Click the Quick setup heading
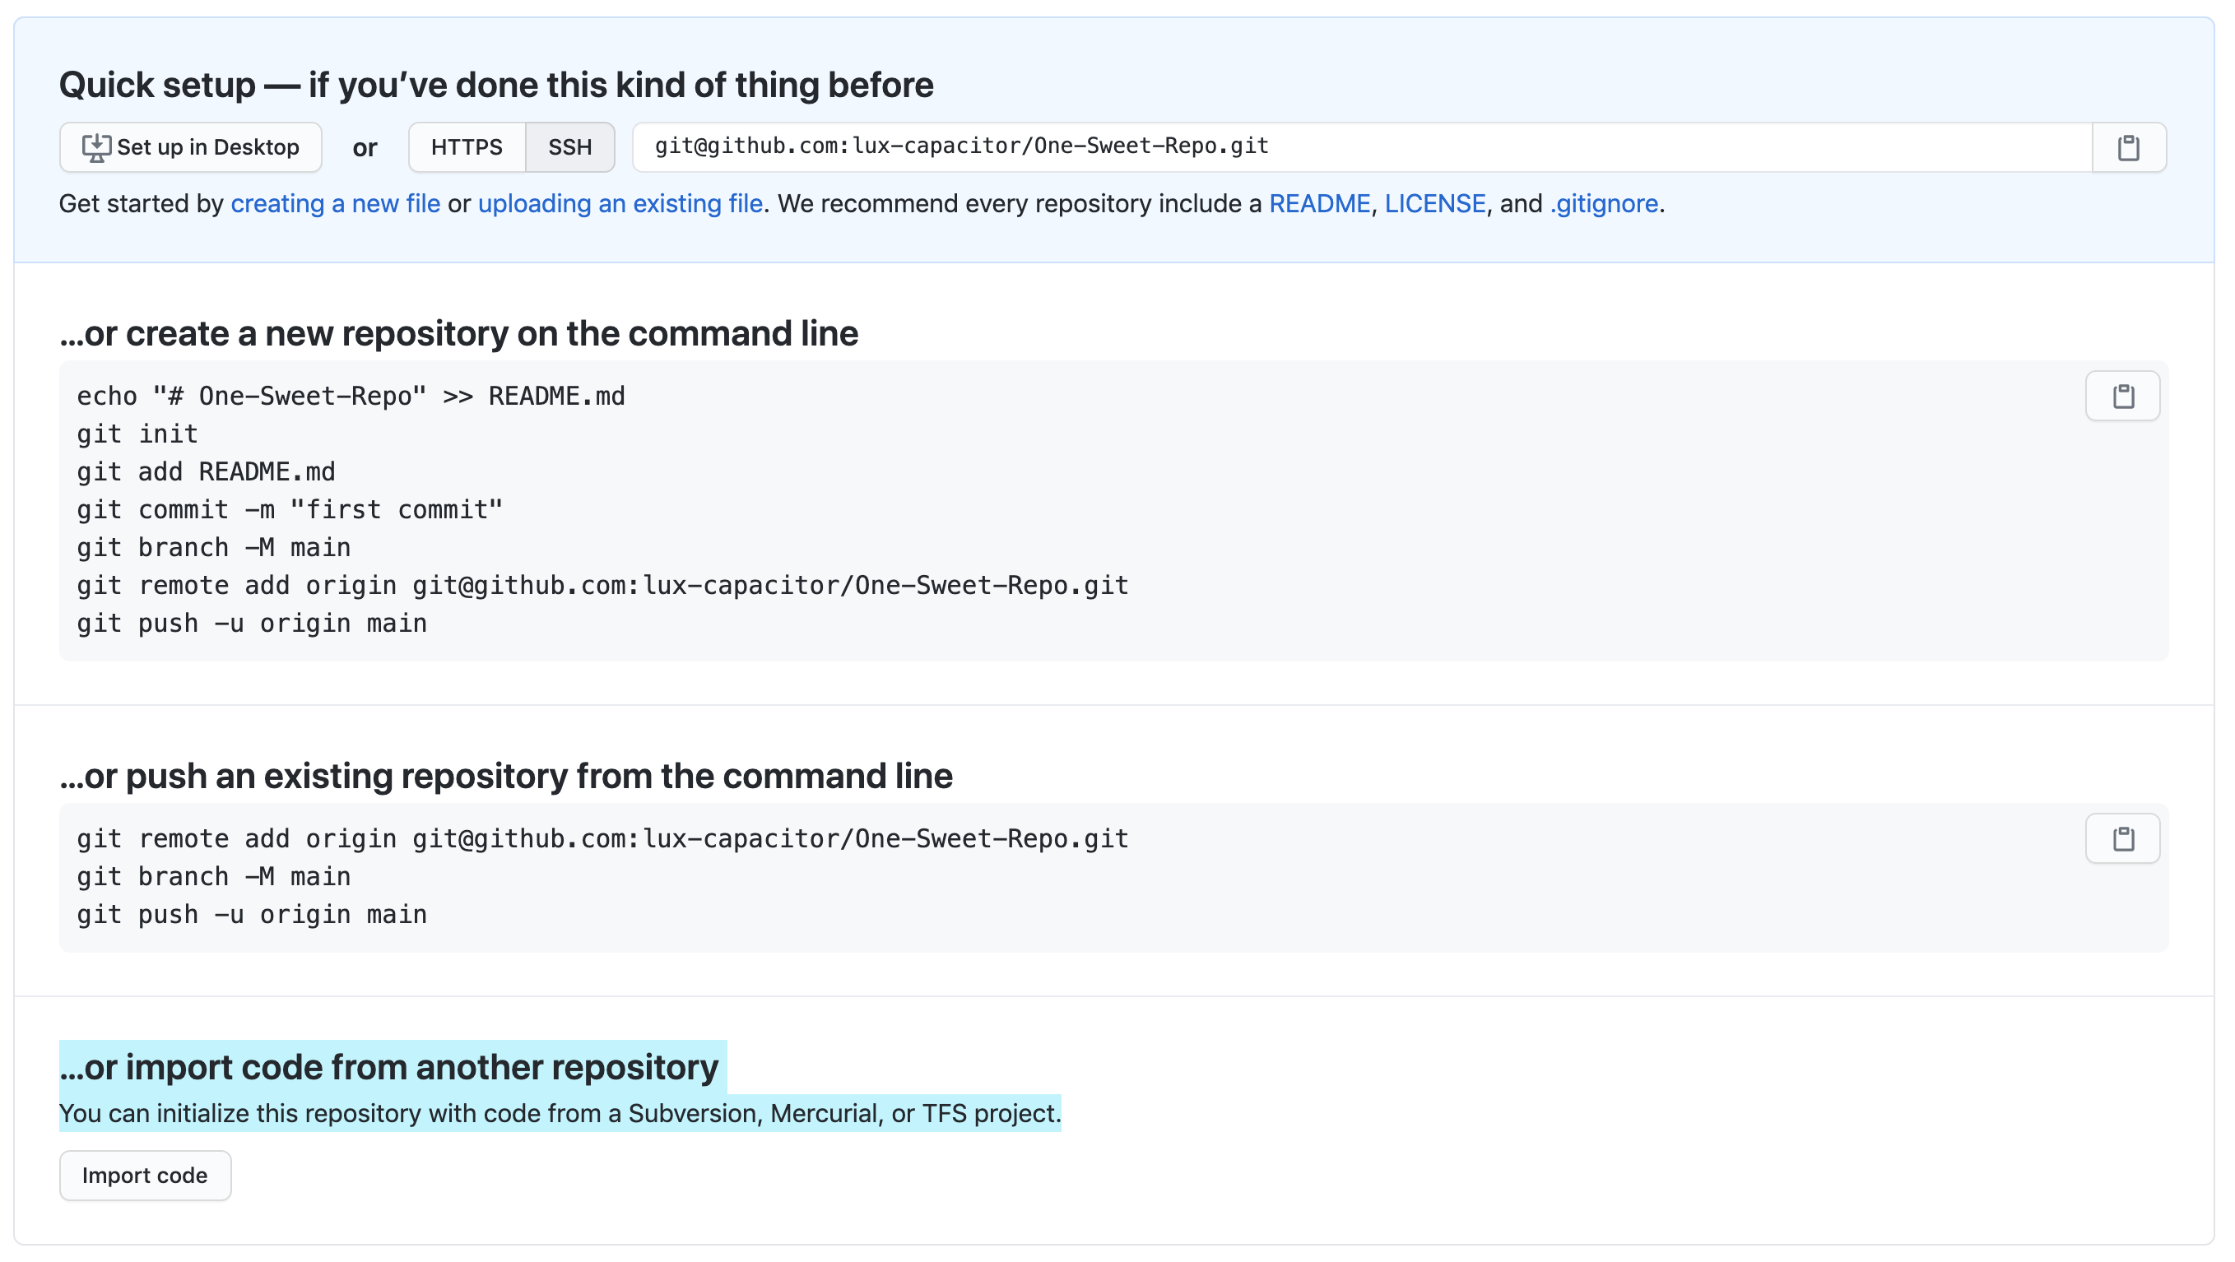 [x=495, y=85]
